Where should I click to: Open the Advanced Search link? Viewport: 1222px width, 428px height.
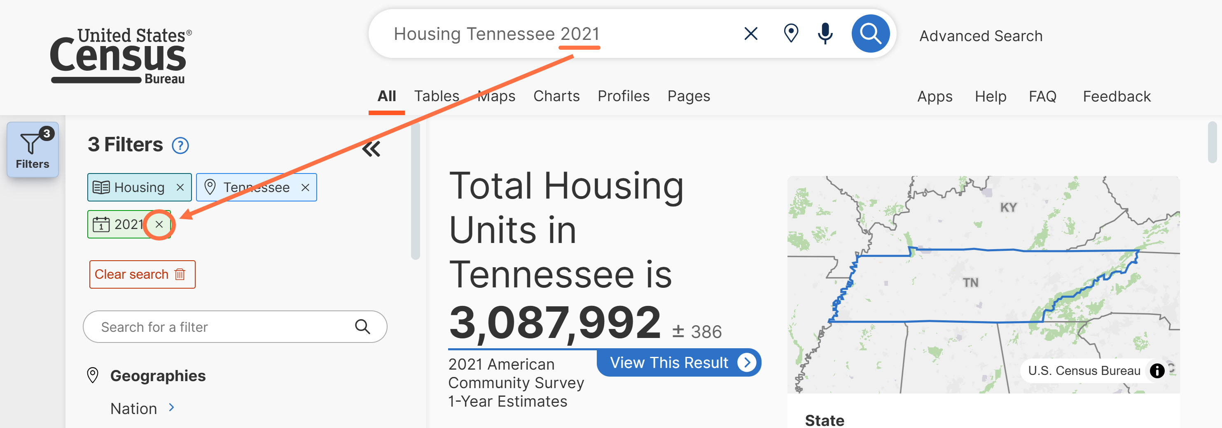(x=981, y=36)
